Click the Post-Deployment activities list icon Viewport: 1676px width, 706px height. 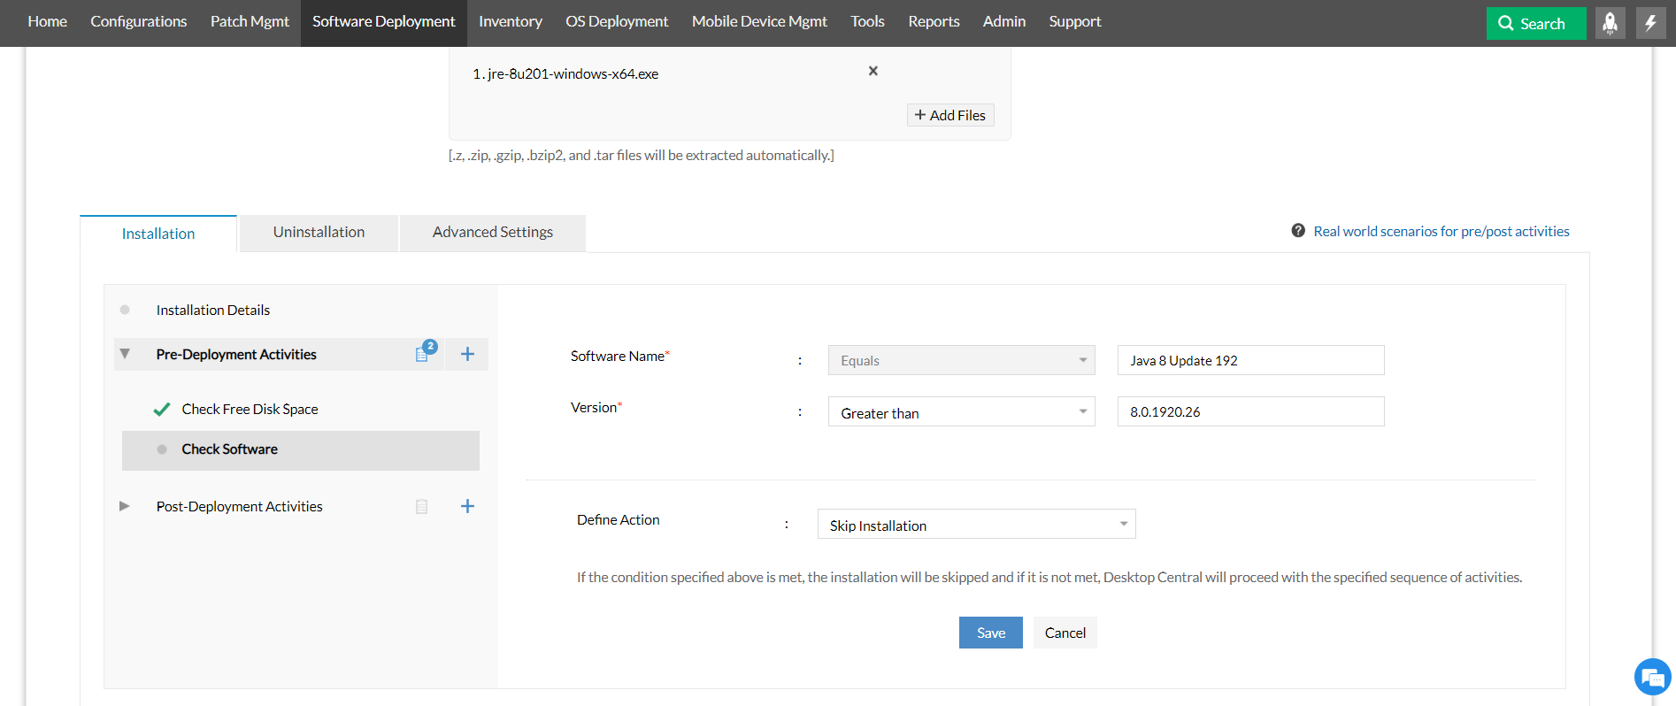tap(422, 506)
